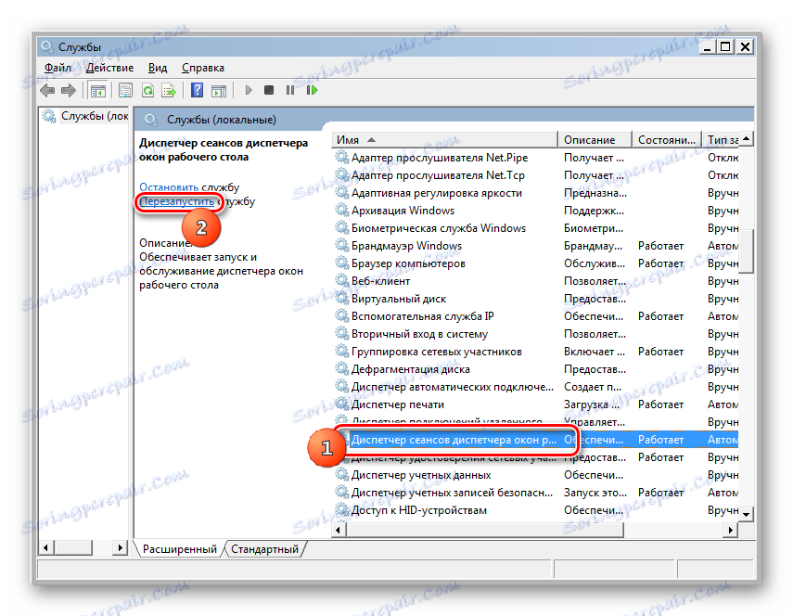Click the Pause service icon
Viewport: 793px width, 616px height.
(290, 90)
